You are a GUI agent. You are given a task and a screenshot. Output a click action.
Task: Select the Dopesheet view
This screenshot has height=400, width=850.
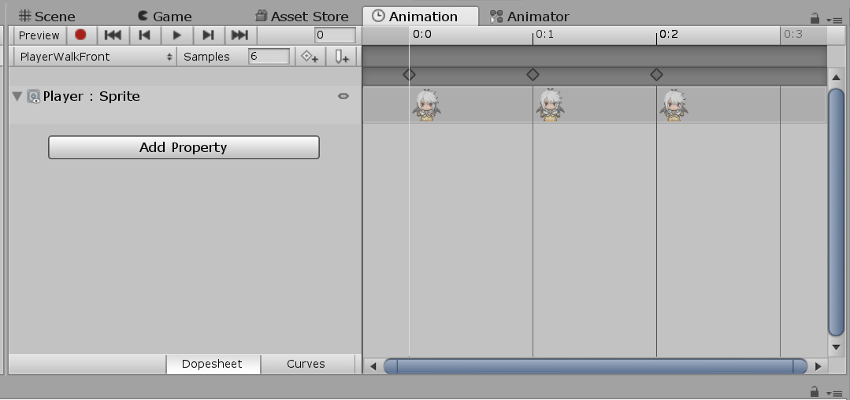tap(212, 364)
